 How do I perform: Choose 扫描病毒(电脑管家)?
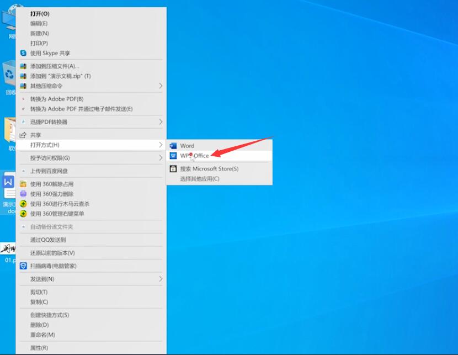pyautogui.click(x=91, y=266)
